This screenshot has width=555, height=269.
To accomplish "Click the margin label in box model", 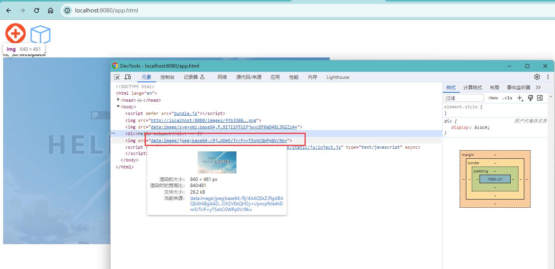I will (468, 155).
